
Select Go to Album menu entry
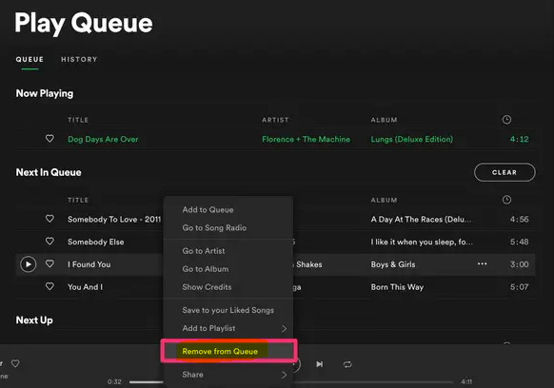pyautogui.click(x=206, y=269)
